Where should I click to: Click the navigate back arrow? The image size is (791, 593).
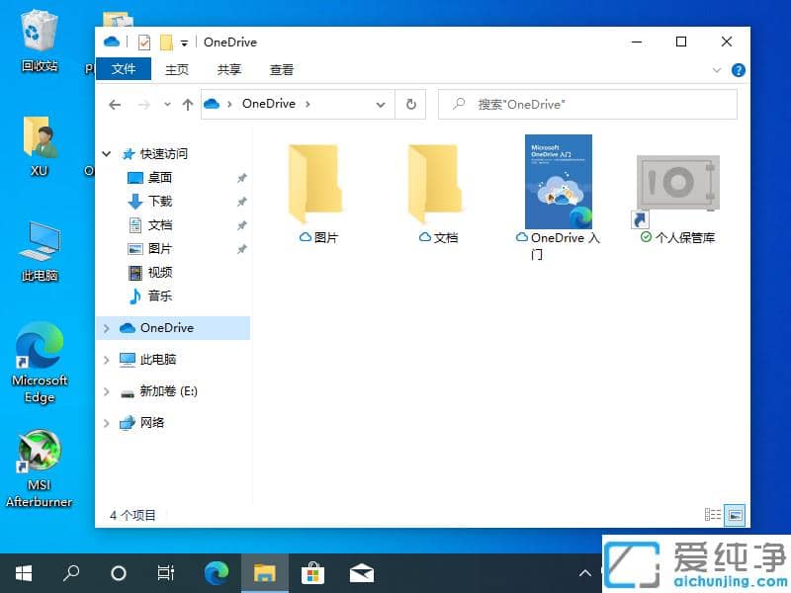[115, 104]
